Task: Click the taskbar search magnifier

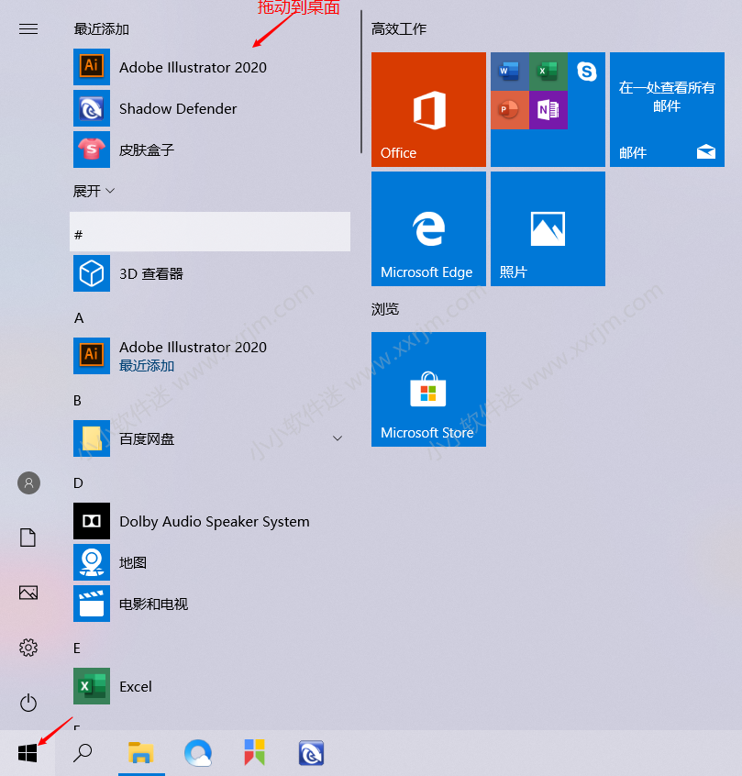Action: click(83, 753)
